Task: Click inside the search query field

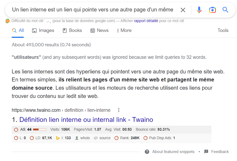Action: [92, 10]
